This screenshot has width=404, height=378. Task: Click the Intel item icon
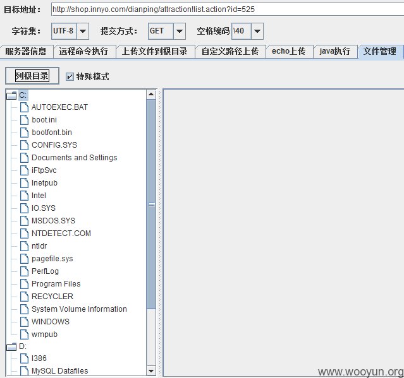pyautogui.click(x=24, y=195)
